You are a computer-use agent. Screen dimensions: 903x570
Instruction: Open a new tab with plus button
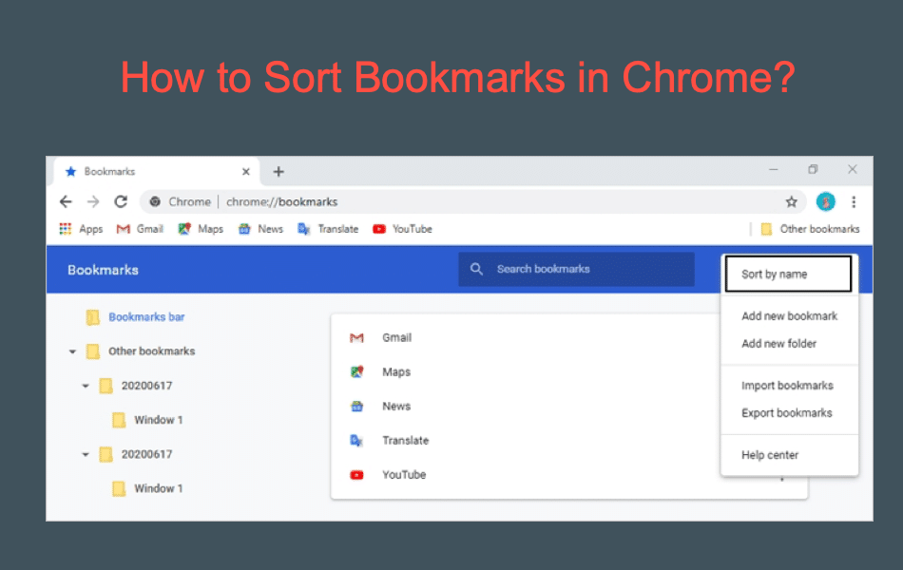point(279,172)
